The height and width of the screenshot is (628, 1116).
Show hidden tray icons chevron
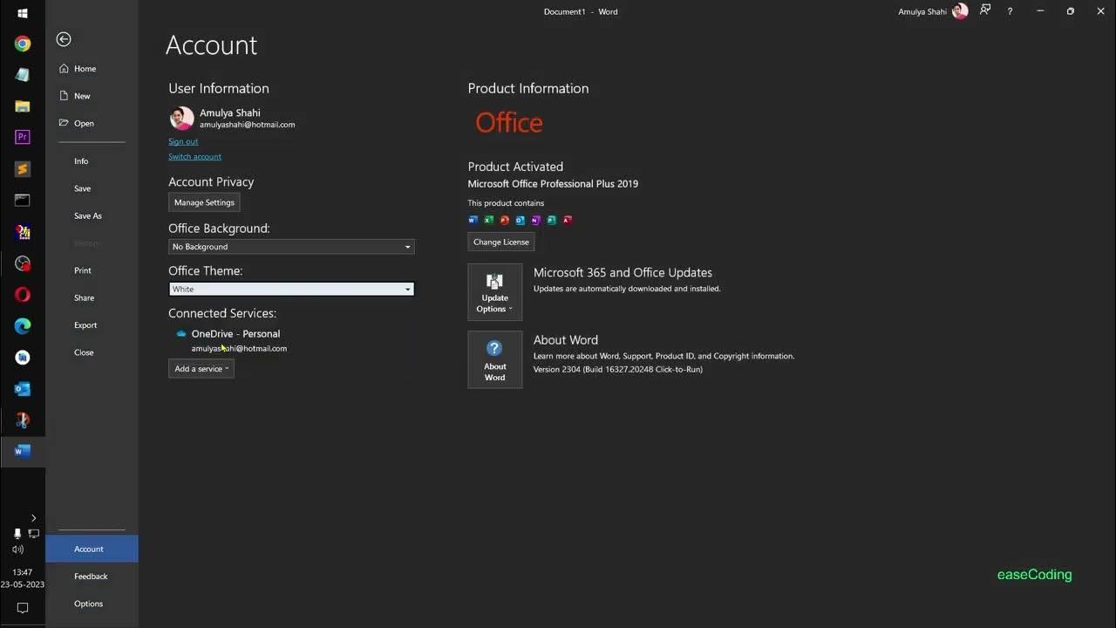33,518
